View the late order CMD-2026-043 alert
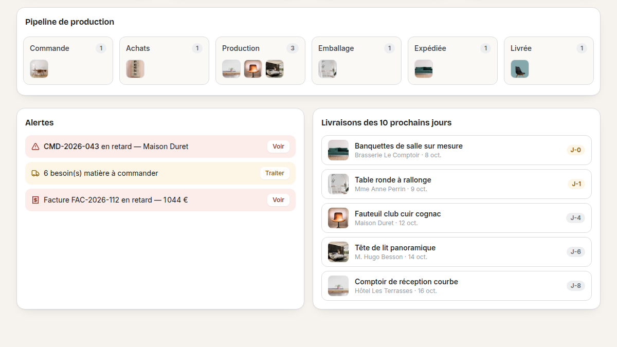Viewport: 617px width, 347px height. pos(278,147)
